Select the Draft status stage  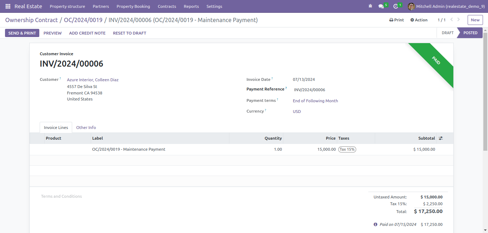pyautogui.click(x=447, y=33)
